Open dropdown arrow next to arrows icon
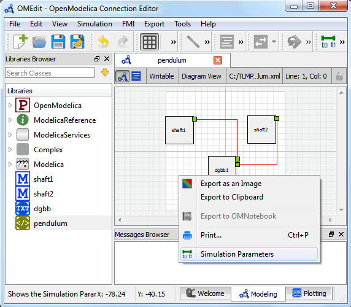This screenshot has height=307, width=351. coord(274,42)
